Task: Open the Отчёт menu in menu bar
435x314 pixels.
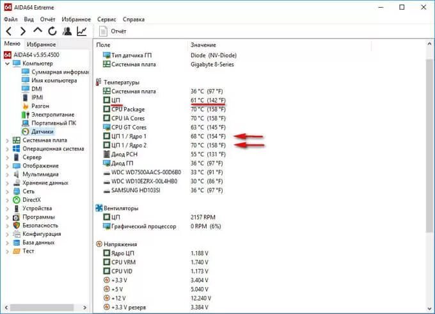Action: click(47, 19)
